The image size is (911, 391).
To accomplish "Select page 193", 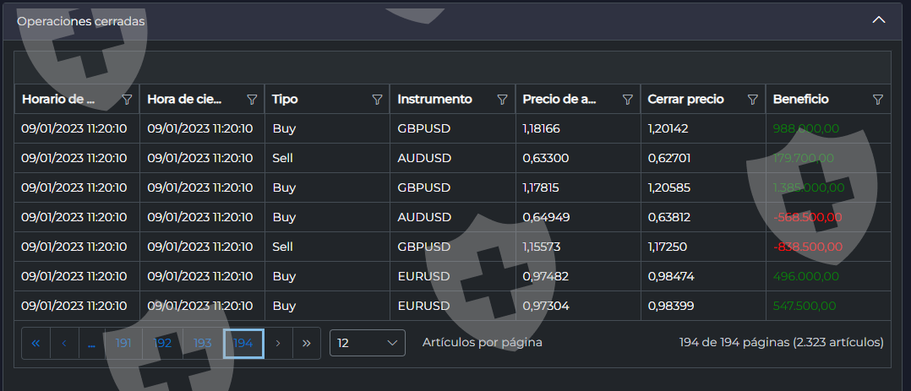I will 203,344.
